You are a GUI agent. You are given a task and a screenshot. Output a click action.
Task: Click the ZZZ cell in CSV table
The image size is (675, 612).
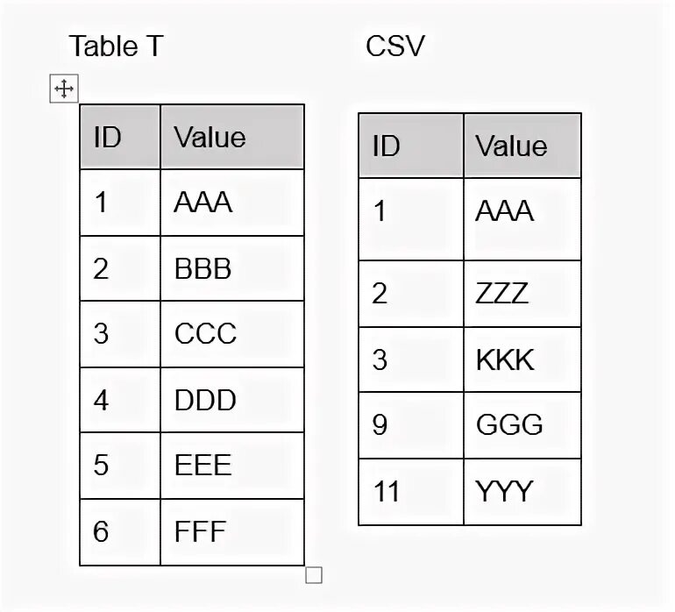(x=522, y=293)
